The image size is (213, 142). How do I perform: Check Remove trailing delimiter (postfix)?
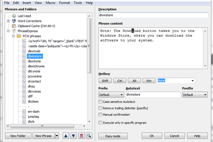(100, 108)
